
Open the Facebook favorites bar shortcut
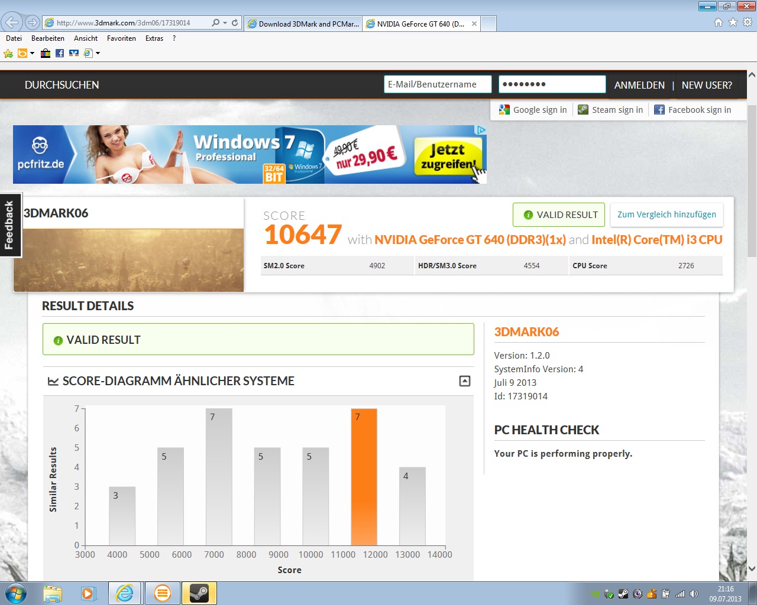point(60,53)
